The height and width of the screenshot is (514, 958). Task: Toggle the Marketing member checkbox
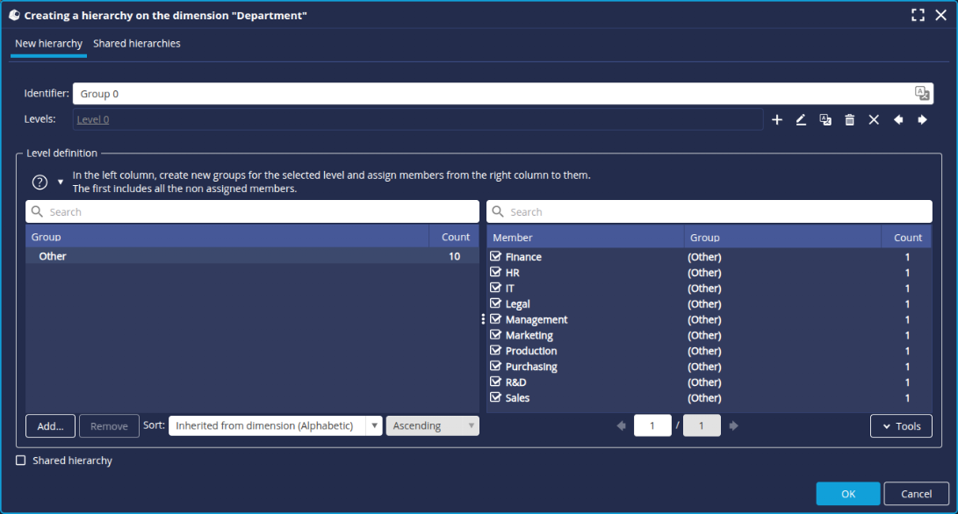pos(495,335)
